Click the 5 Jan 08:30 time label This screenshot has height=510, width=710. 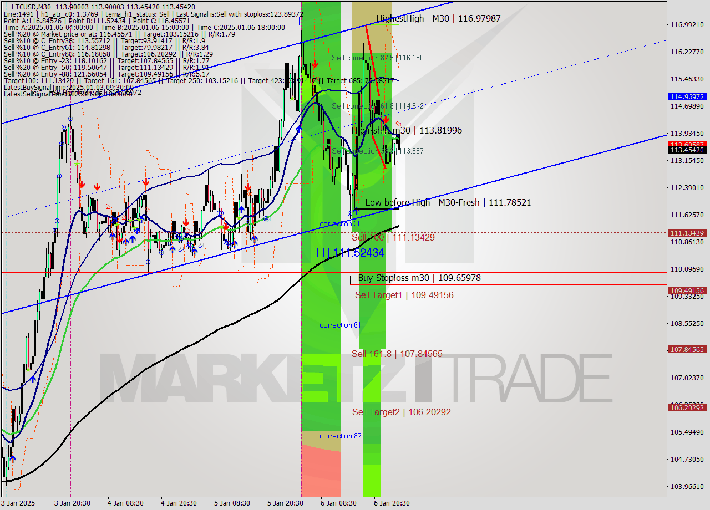click(232, 503)
